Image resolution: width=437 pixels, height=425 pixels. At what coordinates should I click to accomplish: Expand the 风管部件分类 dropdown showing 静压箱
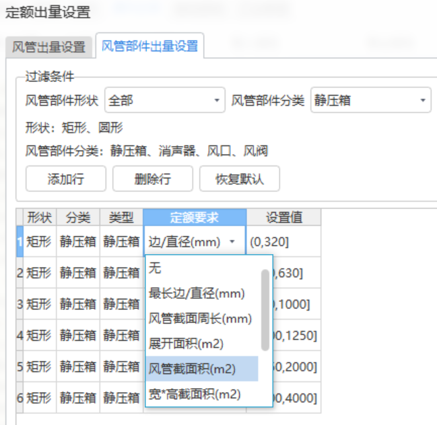point(370,101)
